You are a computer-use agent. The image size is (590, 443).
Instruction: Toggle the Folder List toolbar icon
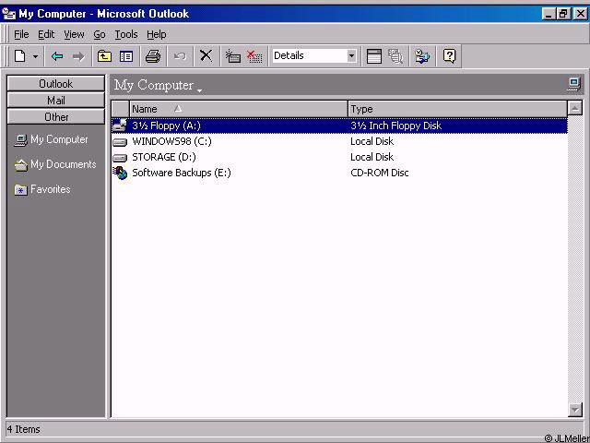point(126,56)
